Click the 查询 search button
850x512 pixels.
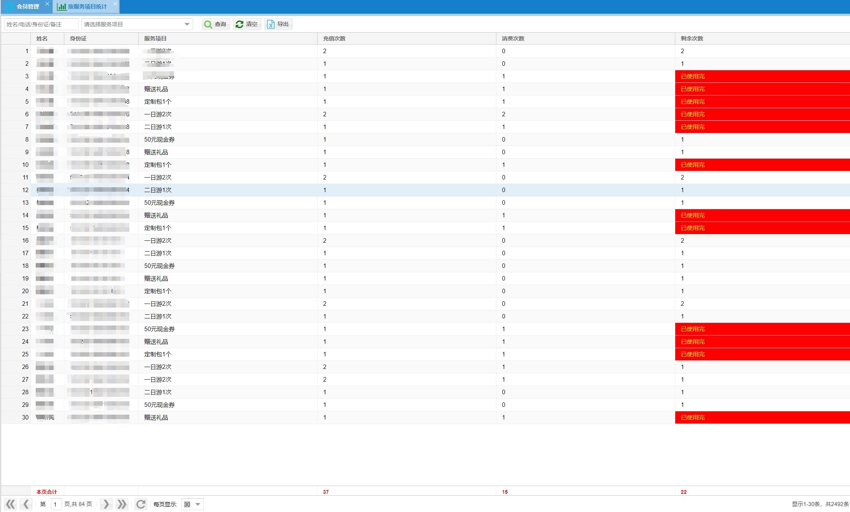click(216, 24)
